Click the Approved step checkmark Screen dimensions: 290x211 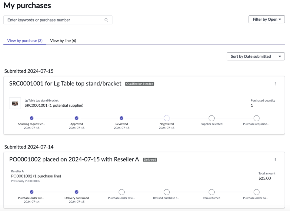coord(77,118)
